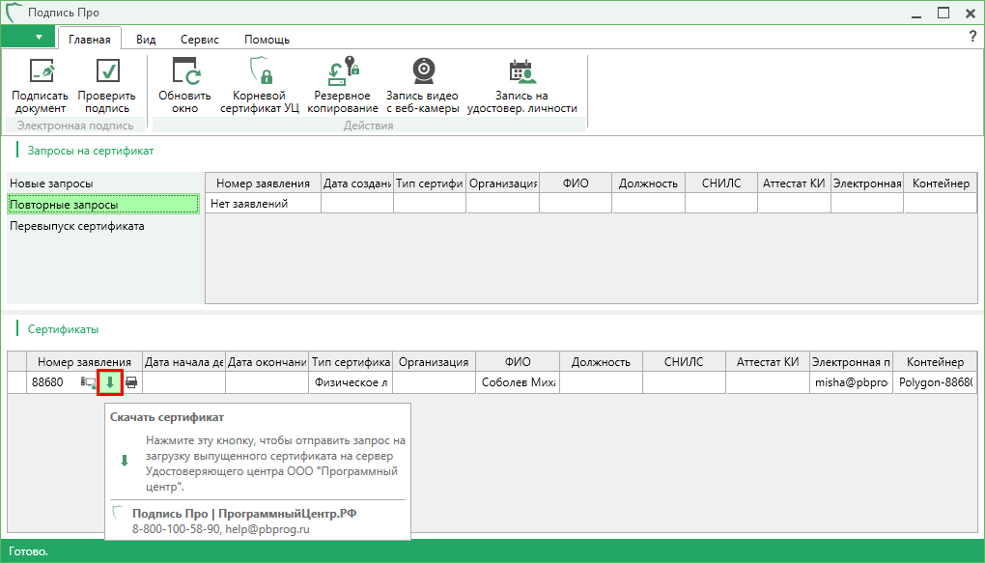Choose Повторные запросы in request list
This screenshot has height=563, width=985.
coord(64,205)
